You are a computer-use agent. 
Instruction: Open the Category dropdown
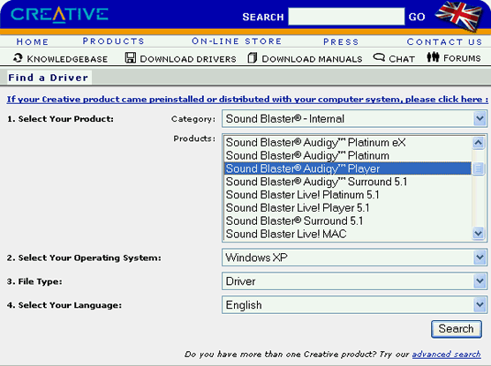tap(354, 118)
